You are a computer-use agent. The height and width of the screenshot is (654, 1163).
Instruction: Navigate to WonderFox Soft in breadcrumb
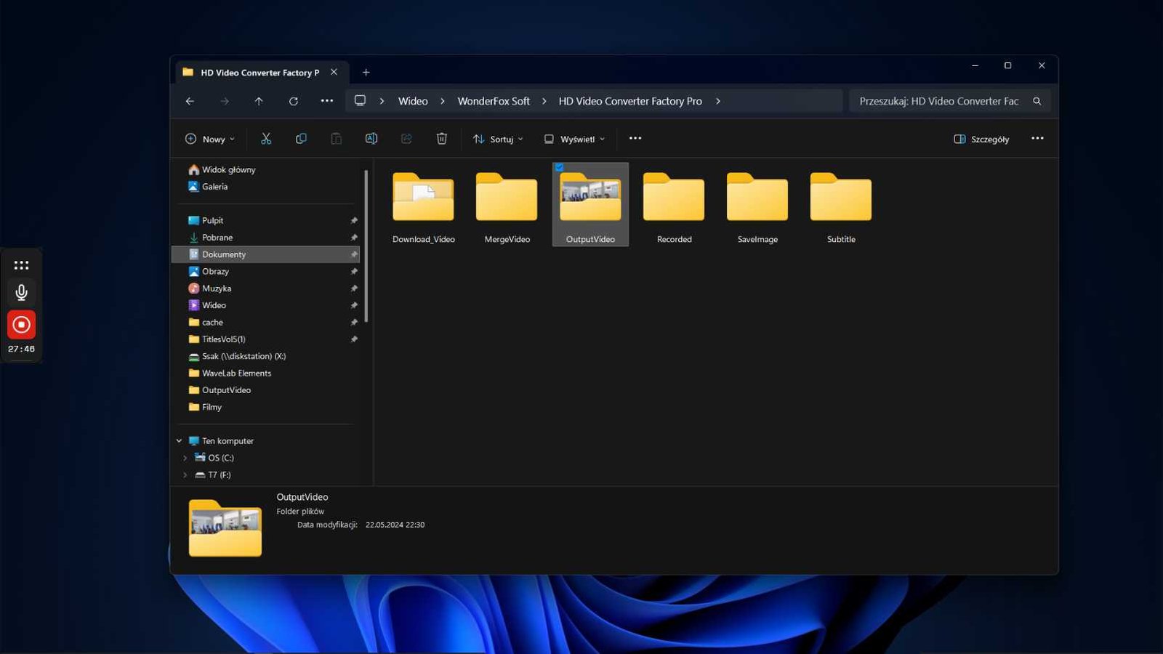click(x=494, y=101)
